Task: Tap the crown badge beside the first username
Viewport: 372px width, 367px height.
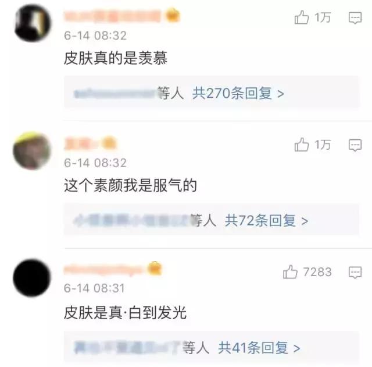Action: [x=173, y=16]
